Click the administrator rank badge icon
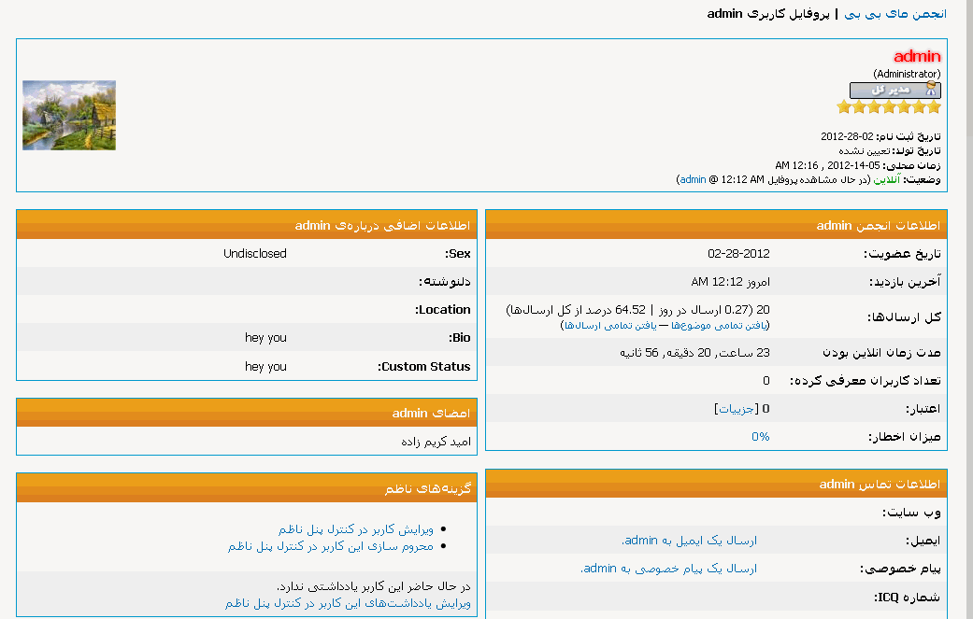This screenshot has height=619, width=973. (x=894, y=90)
